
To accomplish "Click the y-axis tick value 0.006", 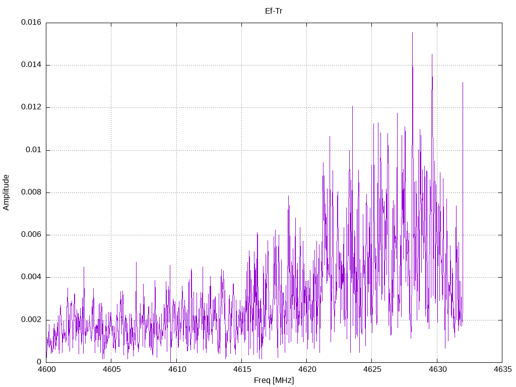I will [x=31, y=235].
